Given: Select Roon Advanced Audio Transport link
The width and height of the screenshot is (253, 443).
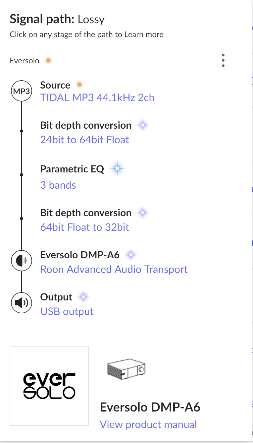Looking at the screenshot, I should (x=114, y=269).
